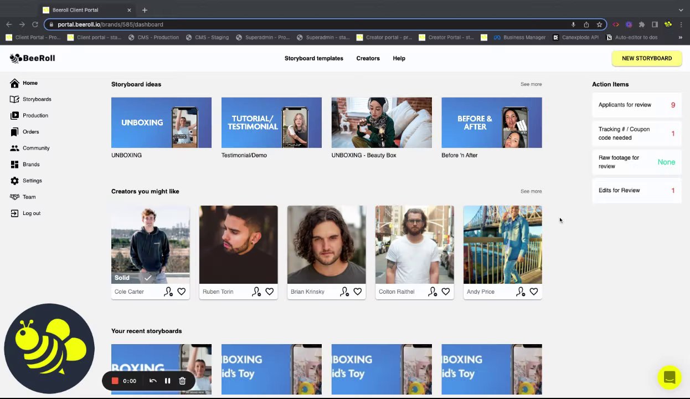Delete the recording with trash icon
This screenshot has height=399, width=690.
point(182,381)
